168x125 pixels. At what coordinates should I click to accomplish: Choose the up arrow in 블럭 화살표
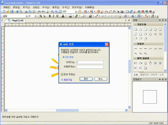click(145, 63)
